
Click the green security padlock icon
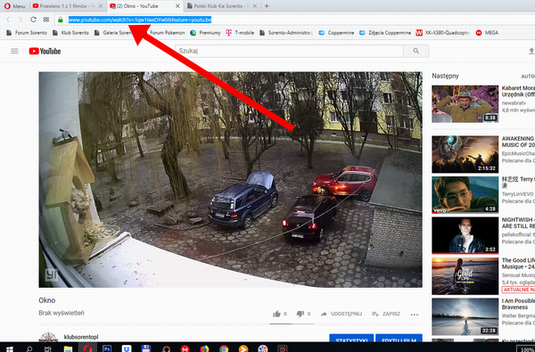(61, 20)
